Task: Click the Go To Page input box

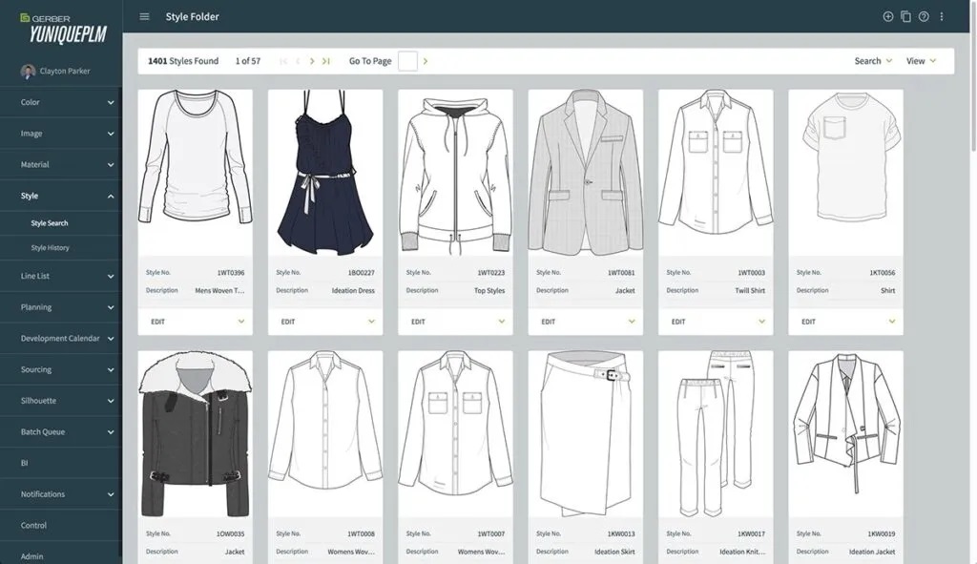Action: (x=407, y=61)
